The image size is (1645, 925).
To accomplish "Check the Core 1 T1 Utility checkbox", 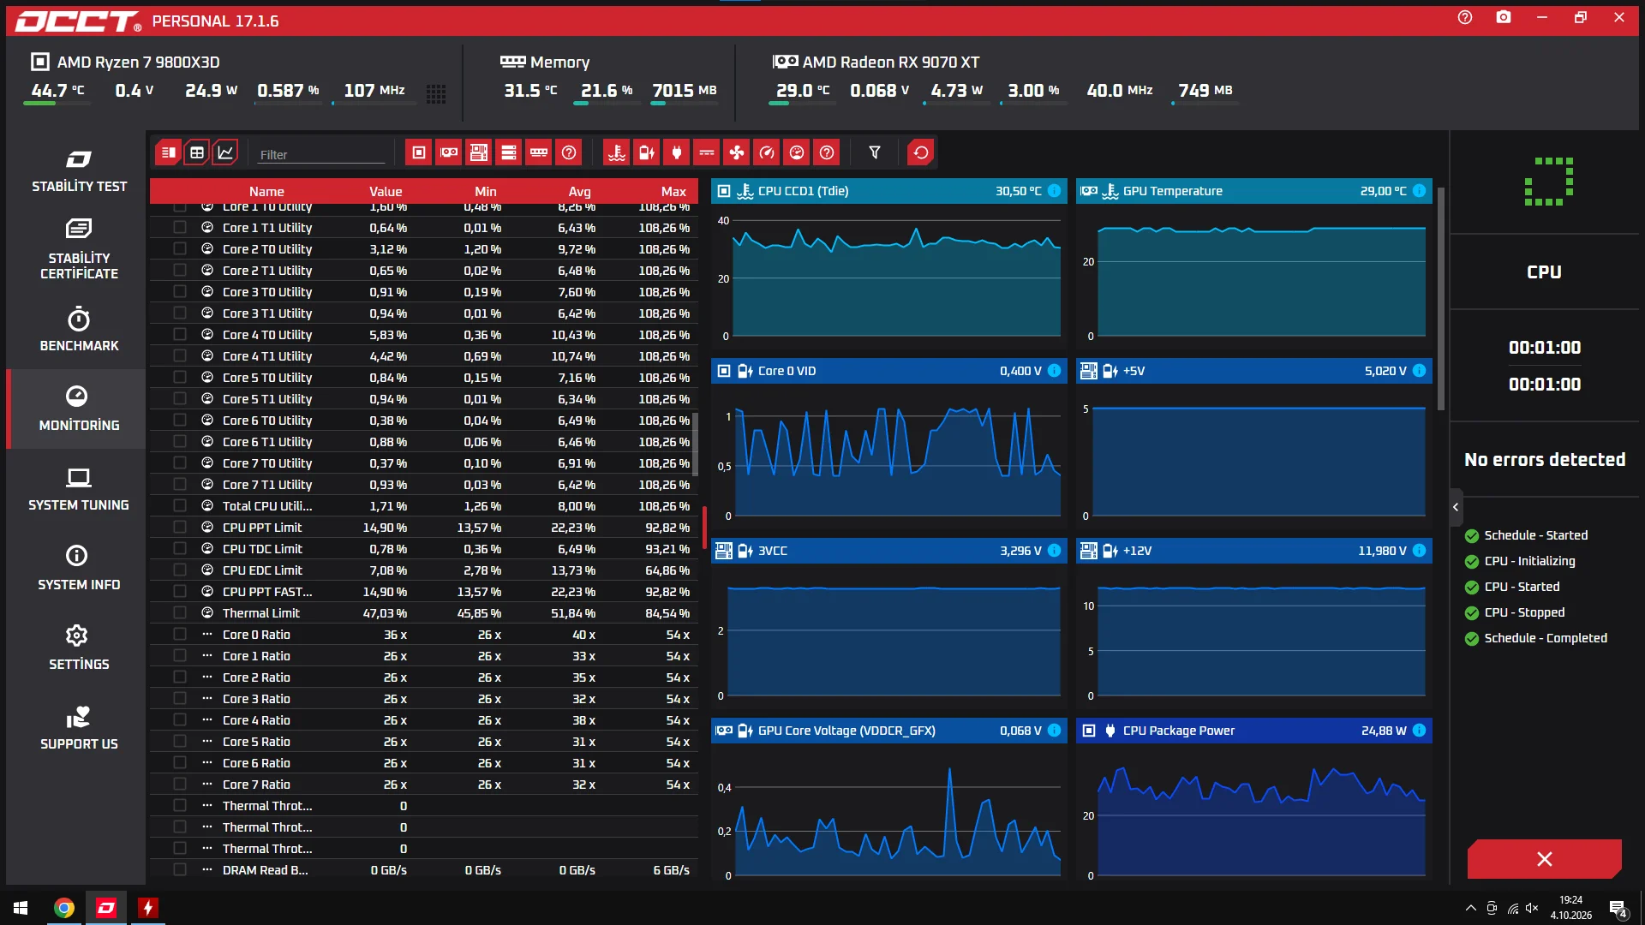I will click(180, 227).
